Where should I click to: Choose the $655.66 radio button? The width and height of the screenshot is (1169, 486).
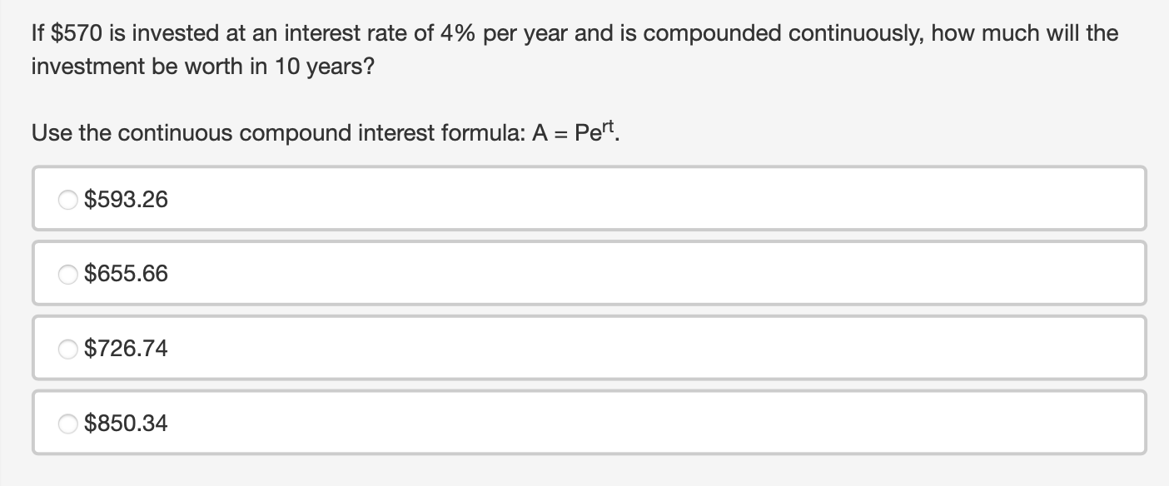coord(68,274)
